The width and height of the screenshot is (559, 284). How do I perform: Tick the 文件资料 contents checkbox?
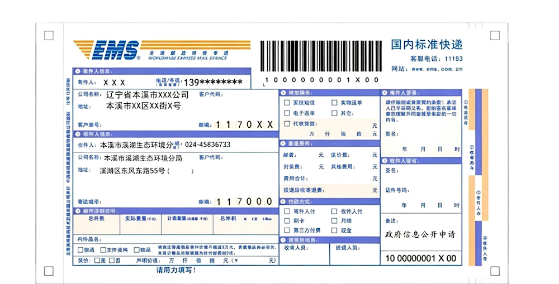[x=103, y=250]
